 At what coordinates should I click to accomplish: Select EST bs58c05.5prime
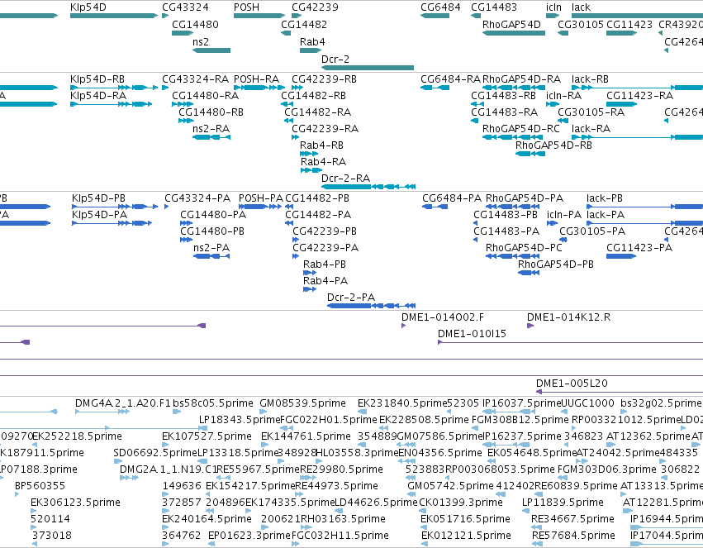213,403
